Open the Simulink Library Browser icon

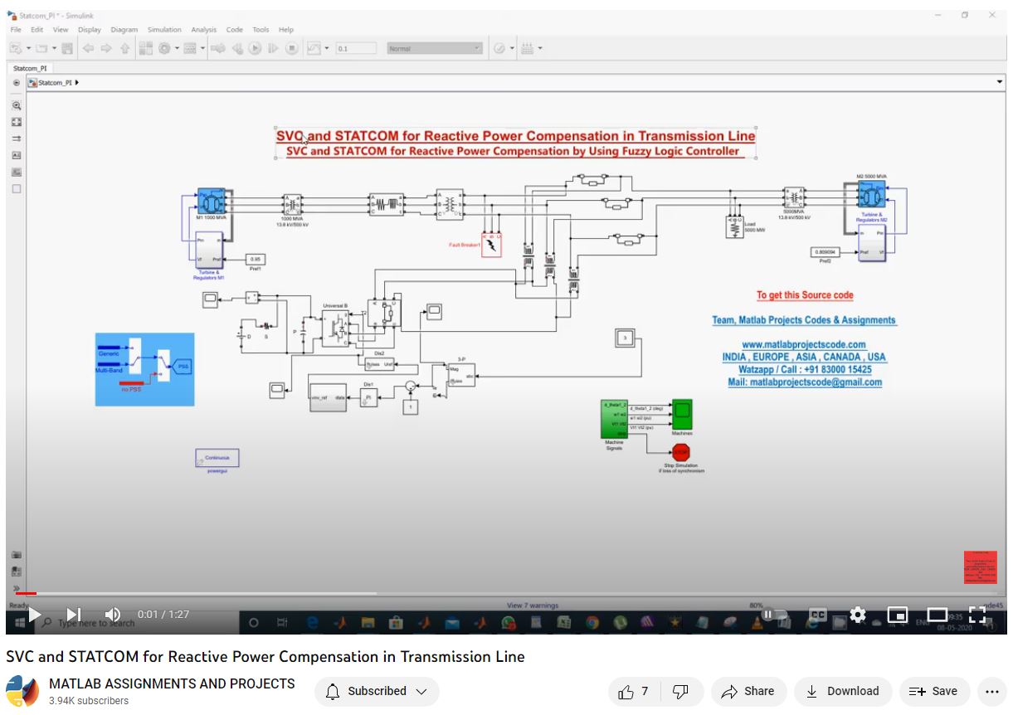click(x=146, y=49)
